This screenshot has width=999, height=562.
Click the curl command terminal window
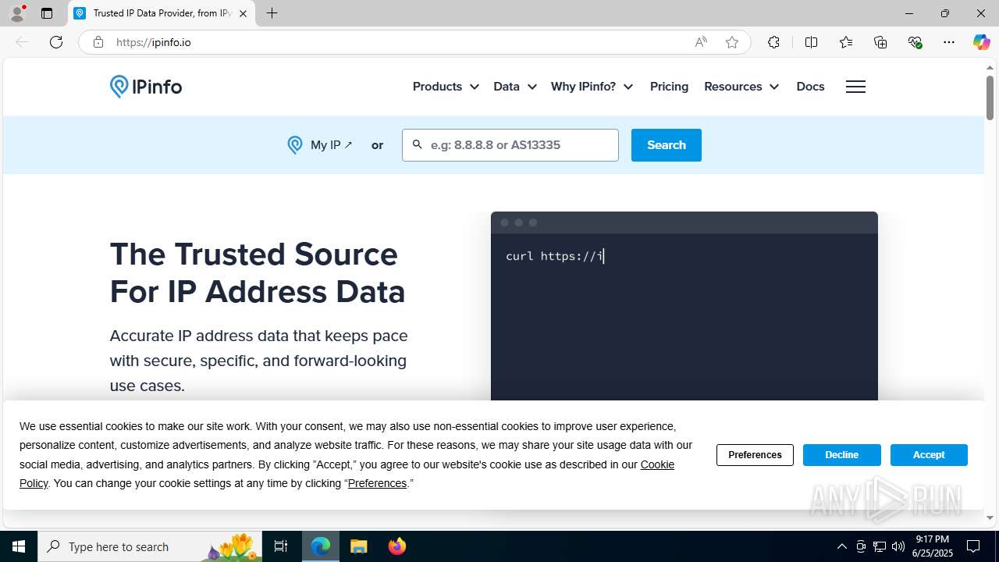coord(684,306)
